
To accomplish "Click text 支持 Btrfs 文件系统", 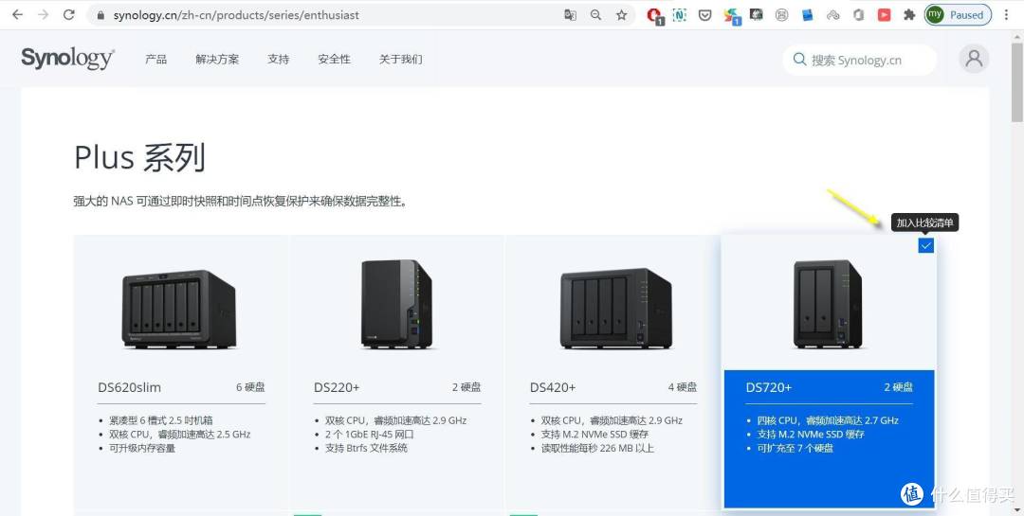I will [366, 448].
